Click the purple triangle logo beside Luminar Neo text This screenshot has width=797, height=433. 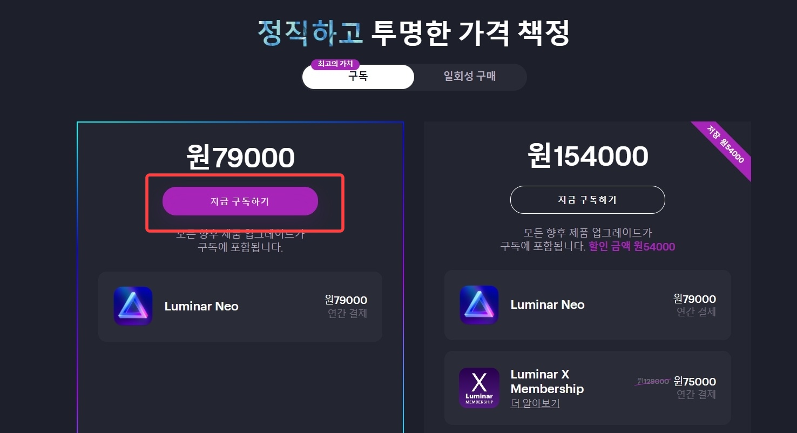pos(133,306)
